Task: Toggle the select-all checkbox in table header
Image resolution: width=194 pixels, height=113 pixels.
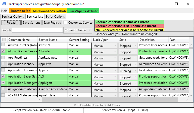Action: pyautogui.click(x=4, y=40)
